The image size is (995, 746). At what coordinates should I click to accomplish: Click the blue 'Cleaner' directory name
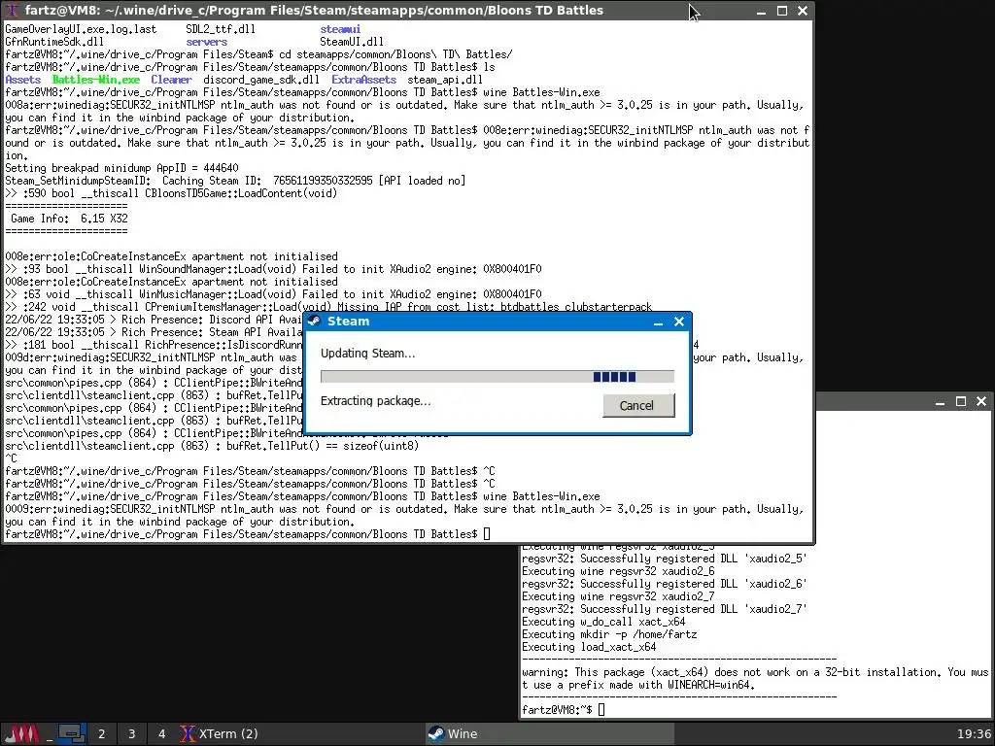click(x=171, y=80)
